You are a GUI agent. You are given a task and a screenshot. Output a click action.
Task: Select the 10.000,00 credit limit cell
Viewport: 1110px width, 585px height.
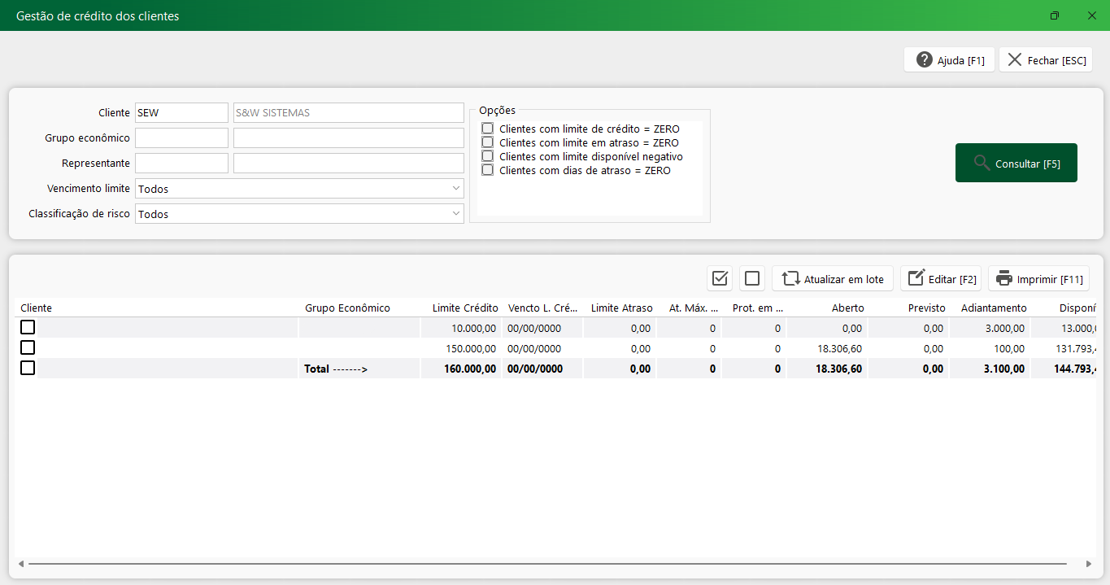pos(461,328)
